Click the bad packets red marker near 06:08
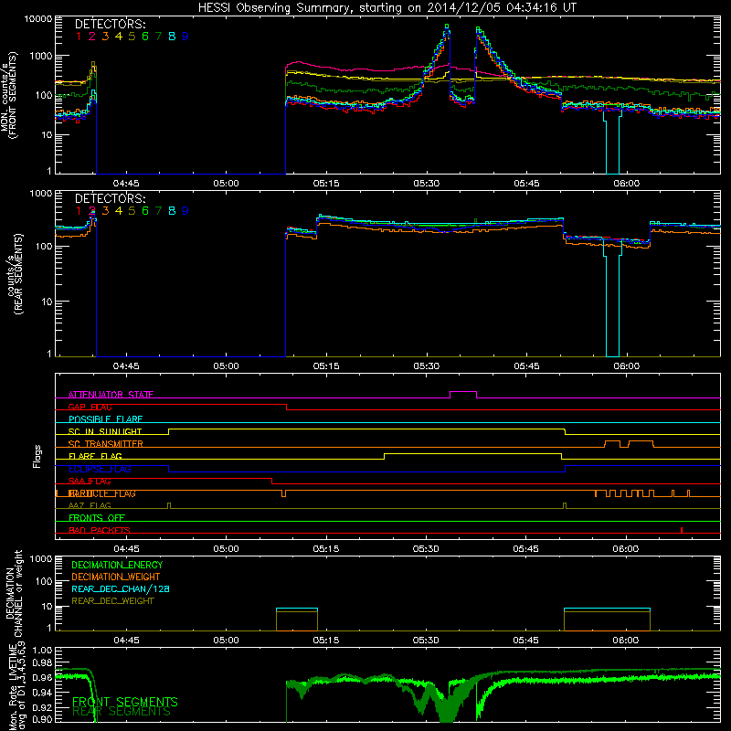 click(x=682, y=530)
